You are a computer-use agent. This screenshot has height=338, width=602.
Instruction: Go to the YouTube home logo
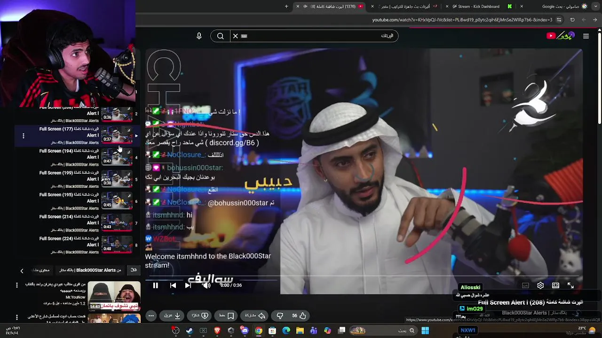point(561,36)
